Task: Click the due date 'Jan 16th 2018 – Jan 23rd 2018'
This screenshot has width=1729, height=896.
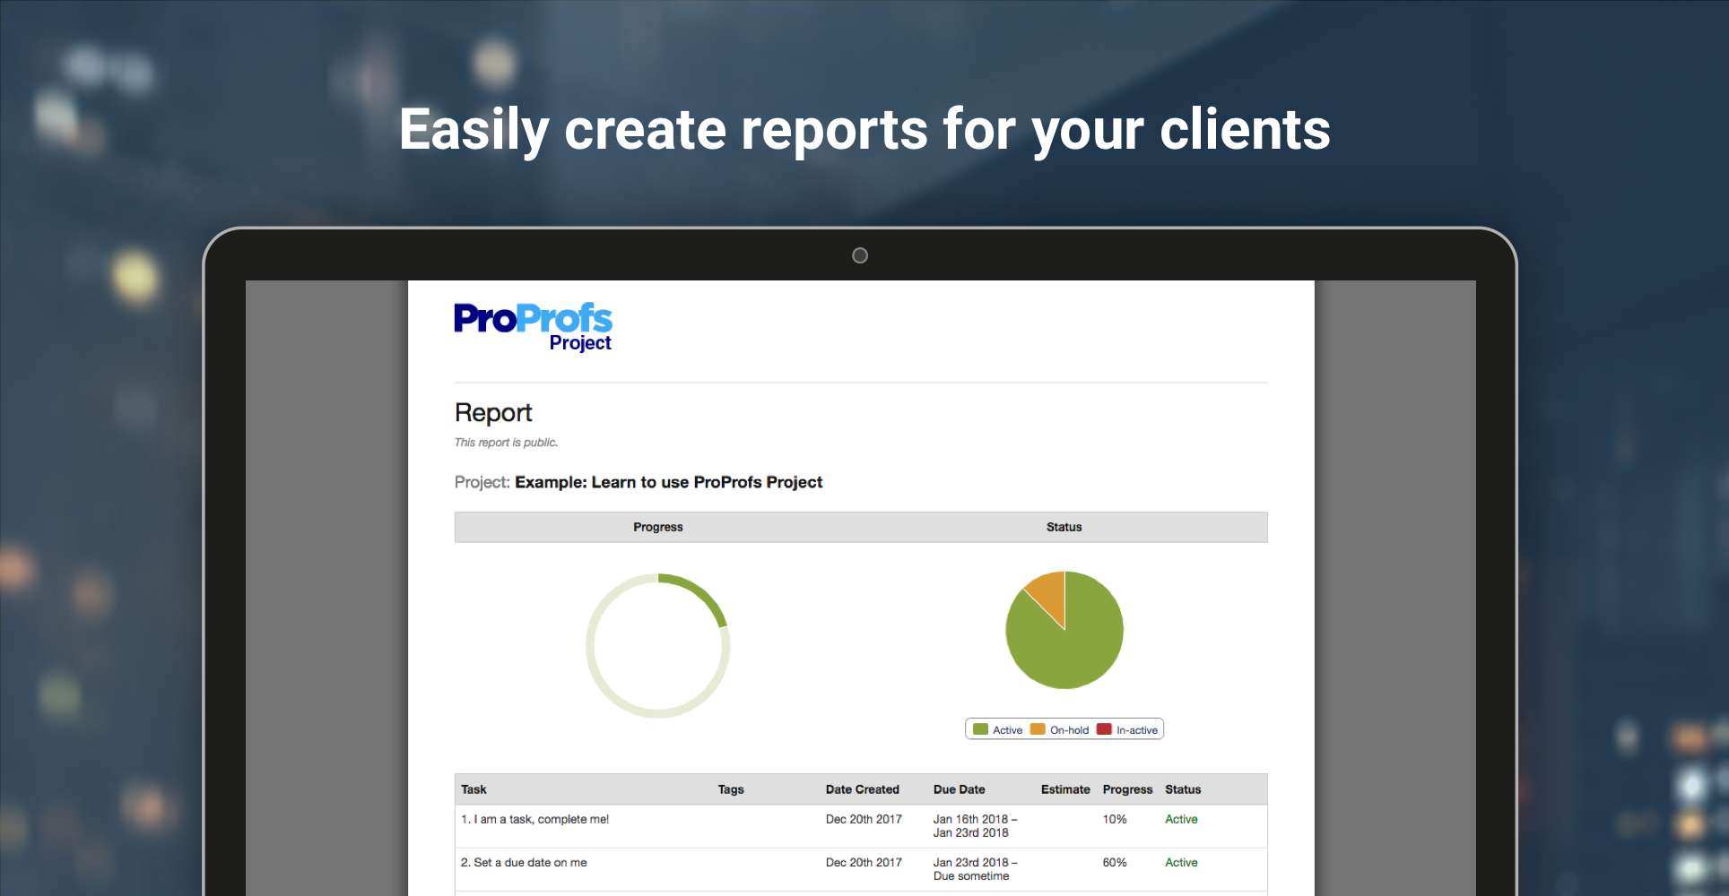Action: pyautogui.click(x=976, y=825)
